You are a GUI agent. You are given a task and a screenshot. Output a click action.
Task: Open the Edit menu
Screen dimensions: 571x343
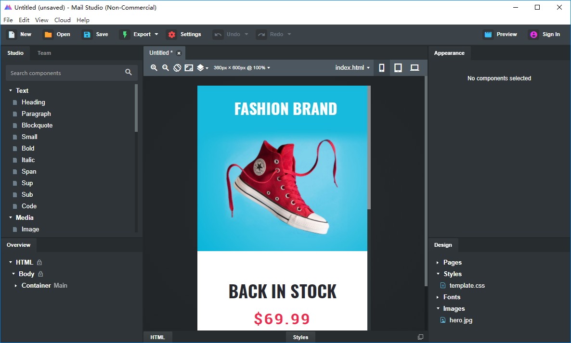(x=24, y=20)
